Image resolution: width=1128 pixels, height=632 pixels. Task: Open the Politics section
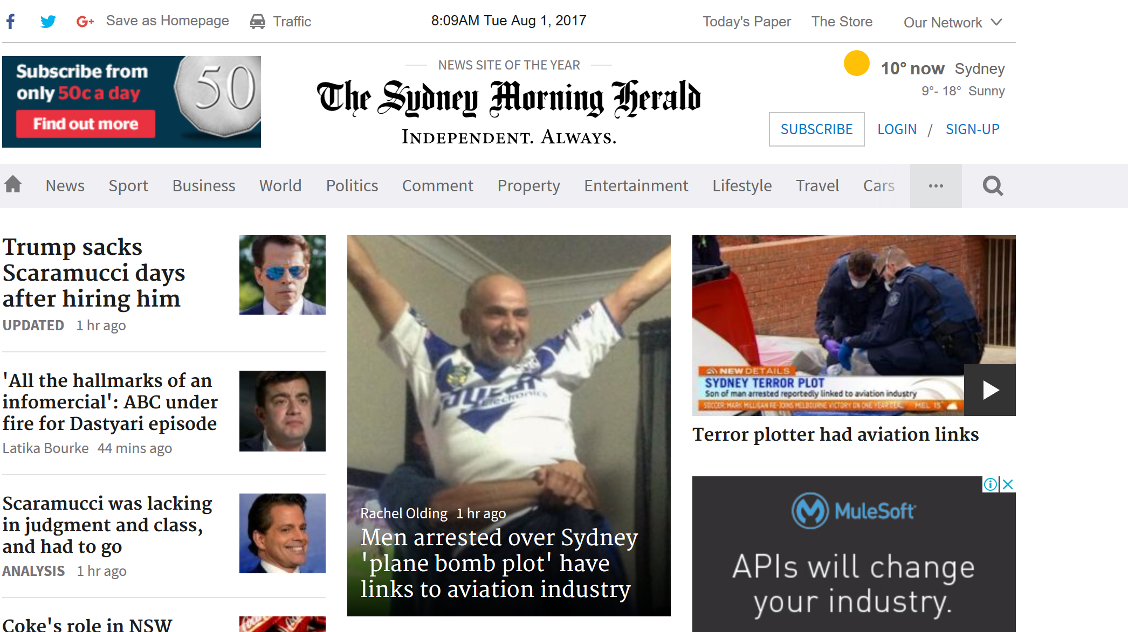click(352, 186)
